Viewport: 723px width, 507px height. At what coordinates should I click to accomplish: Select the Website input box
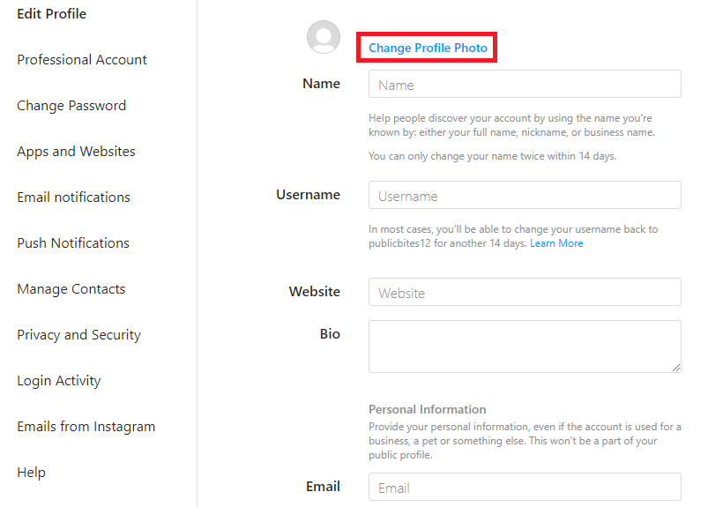click(x=525, y=293)
